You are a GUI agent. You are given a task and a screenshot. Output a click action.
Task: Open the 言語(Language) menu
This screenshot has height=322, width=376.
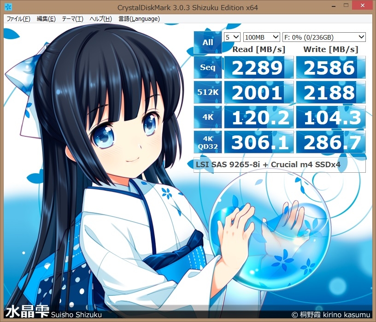pos(139,19)
